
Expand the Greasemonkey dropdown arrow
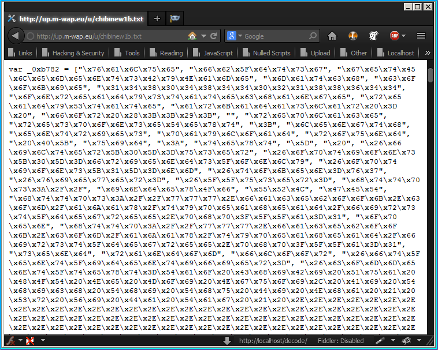[x=419, y=340]
